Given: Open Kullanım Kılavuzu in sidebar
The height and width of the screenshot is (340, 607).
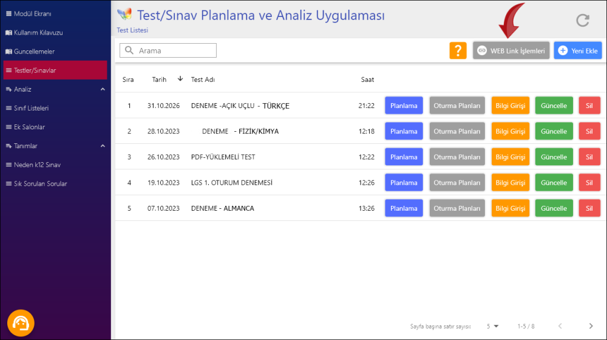Looking at the screenshot, I should tap(38, 33).
